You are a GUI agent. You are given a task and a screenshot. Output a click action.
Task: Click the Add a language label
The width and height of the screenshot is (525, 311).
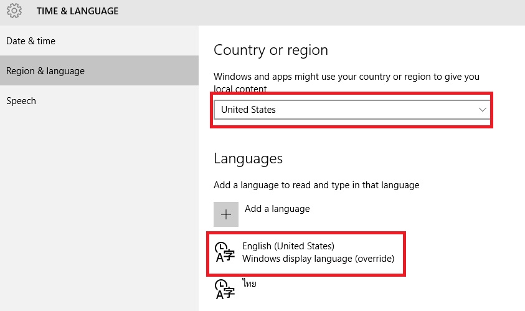click(277, 209)
